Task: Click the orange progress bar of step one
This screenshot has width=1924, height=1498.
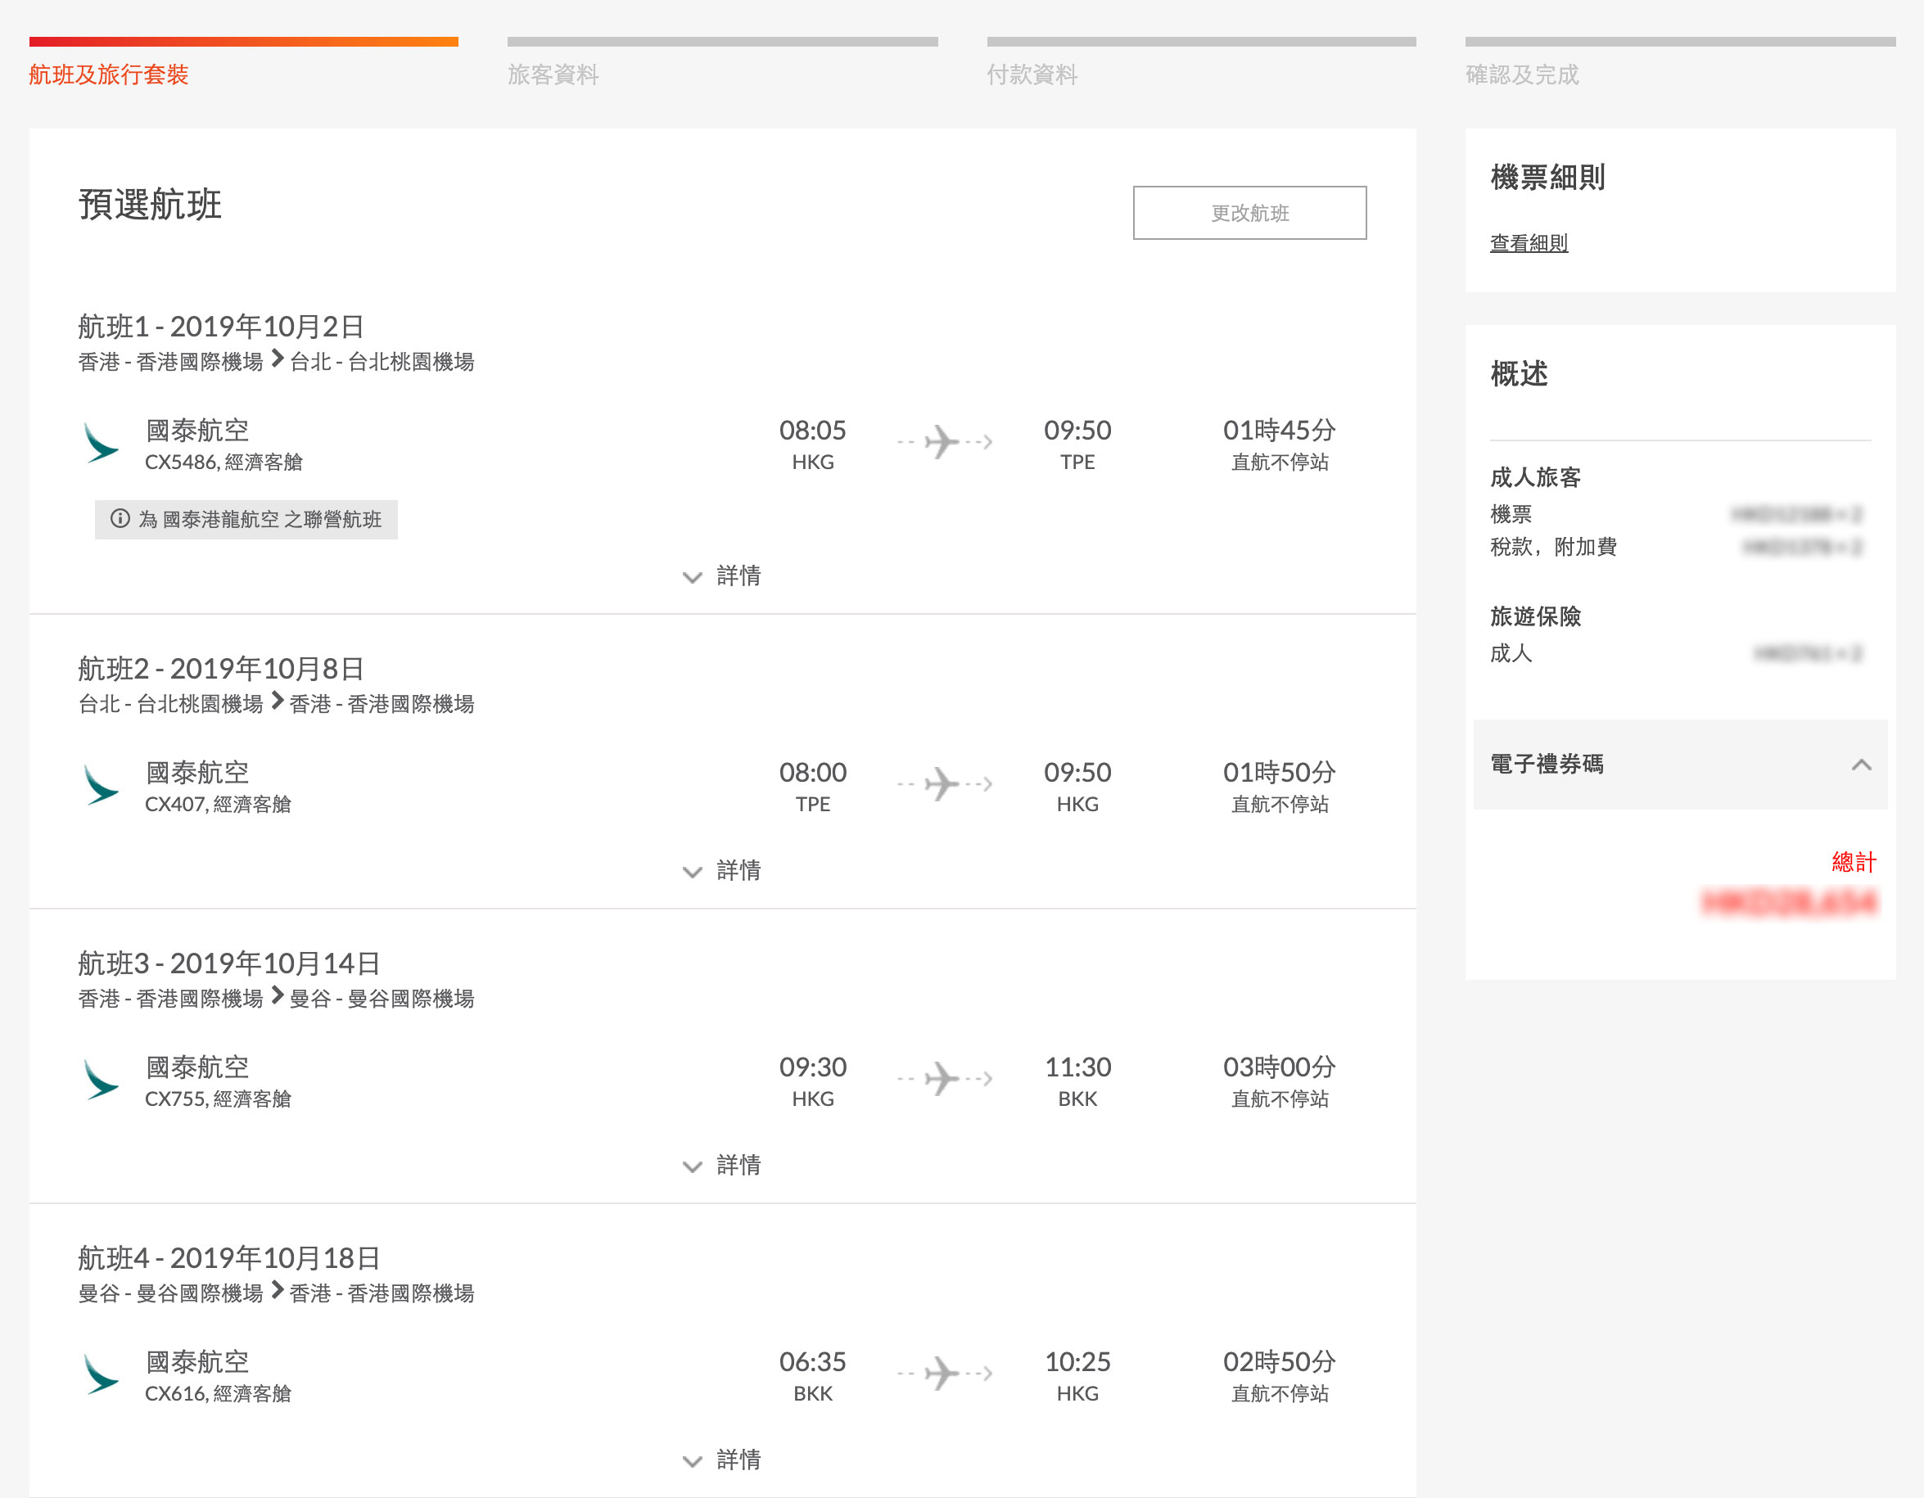Action: (243, 42)
